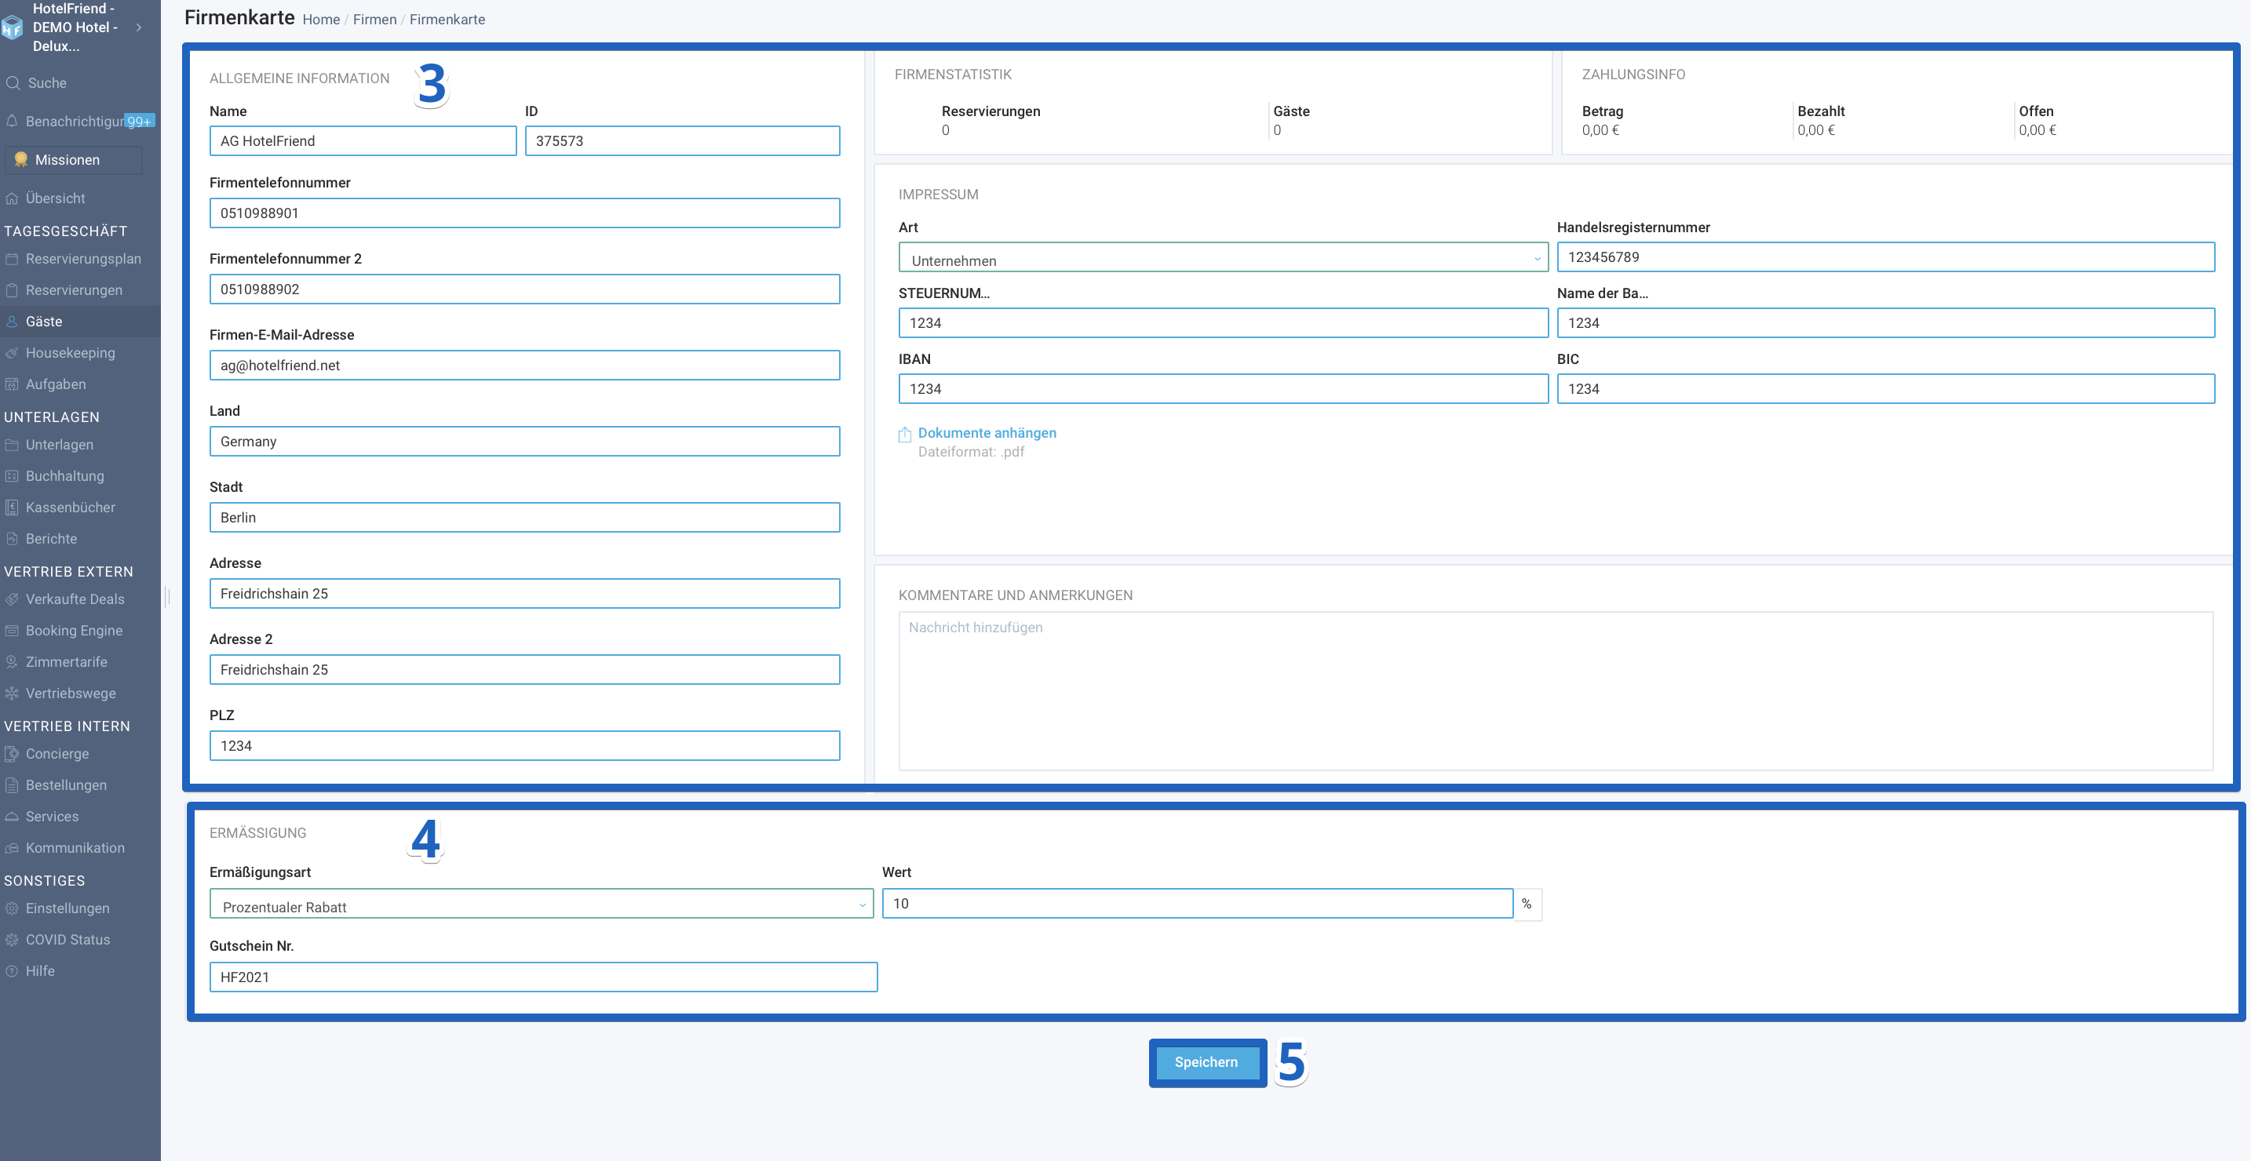Viewport: 2251px width, 1161px height.
Task: Click the Hilfe question mark icon
Action: [x=13, y=971]
